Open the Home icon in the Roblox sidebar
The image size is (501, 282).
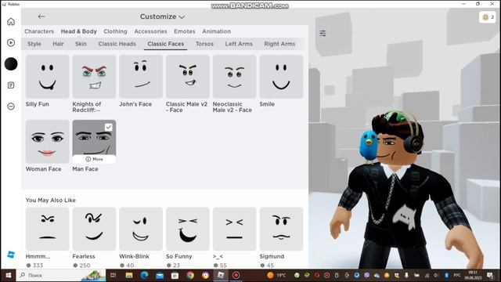[11, 21]
